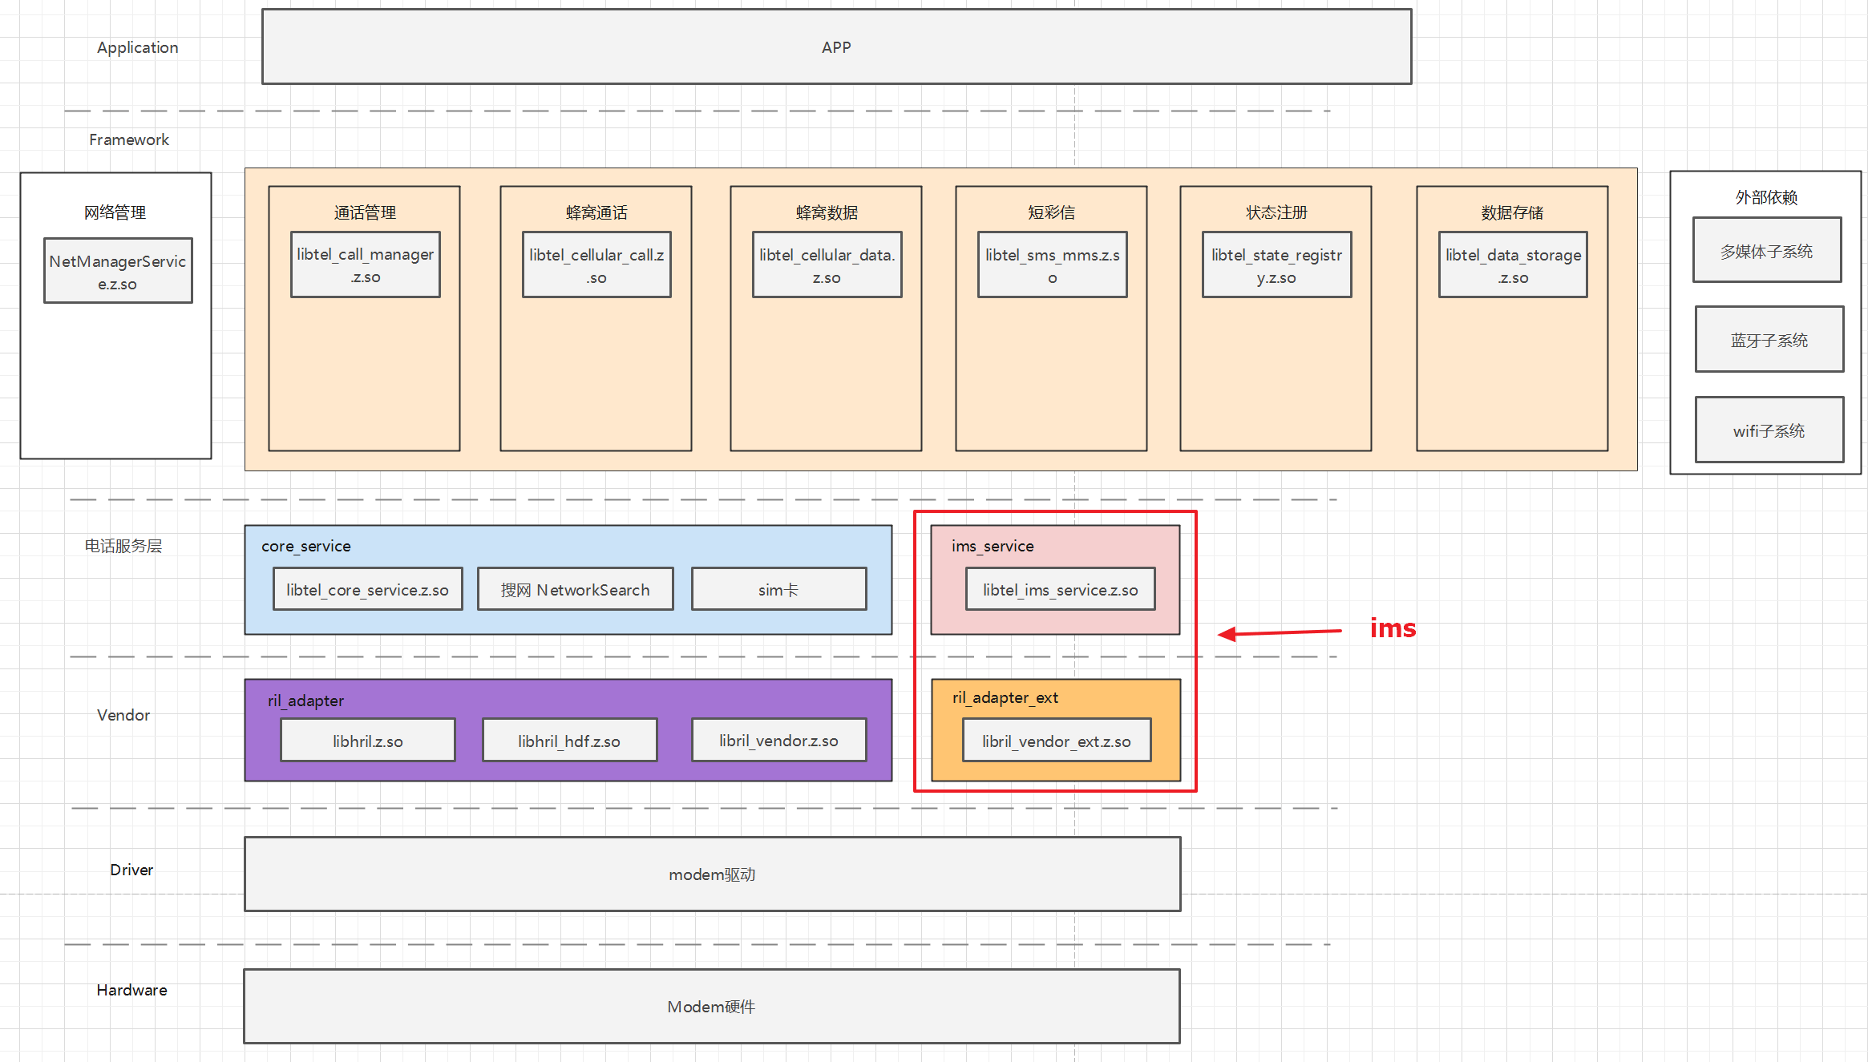The height and width of the screenshot is (1062, 1868).
Task: Click the libhril_hdf.z.so box
Action: click(x=569, y=741)
